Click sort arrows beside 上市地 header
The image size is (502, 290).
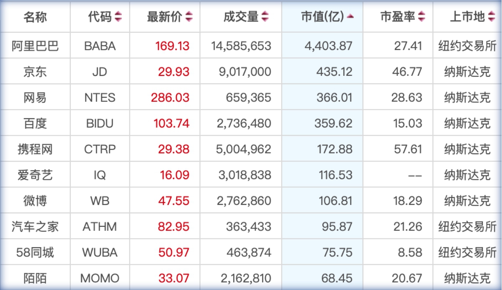click(492, 17)
